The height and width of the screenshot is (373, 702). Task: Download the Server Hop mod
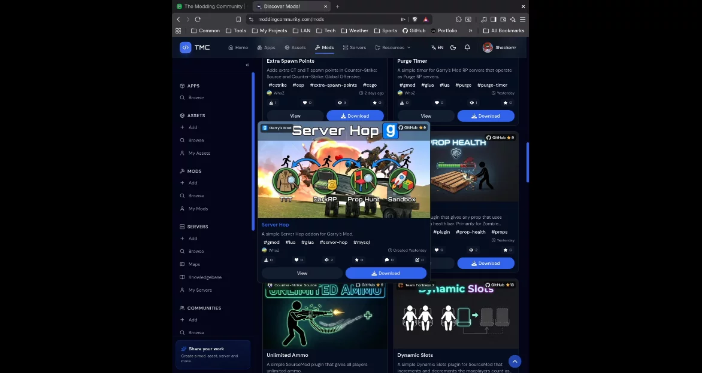[386, 273]
